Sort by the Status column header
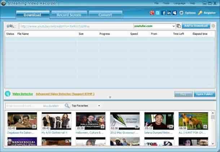This screenshot has width=220, height=152. click(x=10, y=34)
